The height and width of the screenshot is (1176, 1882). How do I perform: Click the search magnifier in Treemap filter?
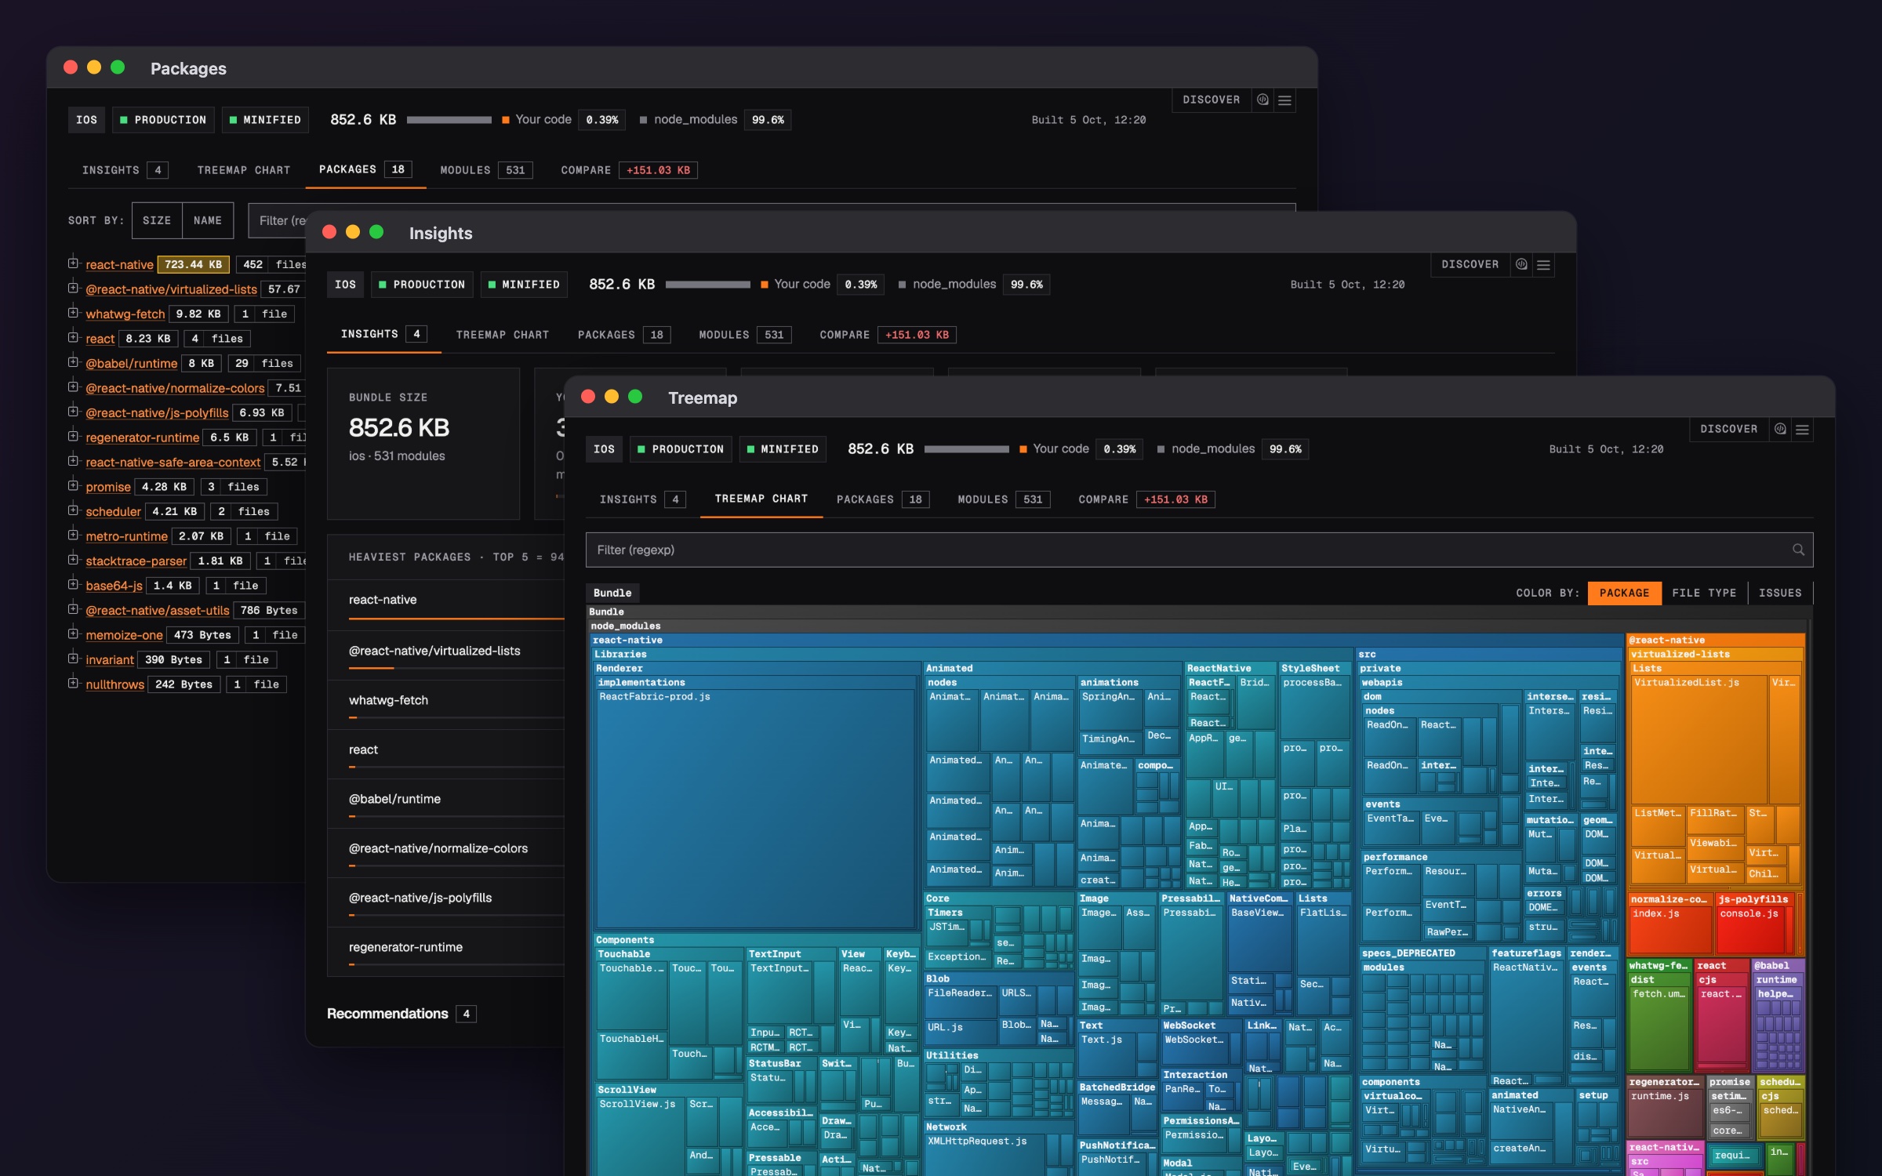[1798, 550]
